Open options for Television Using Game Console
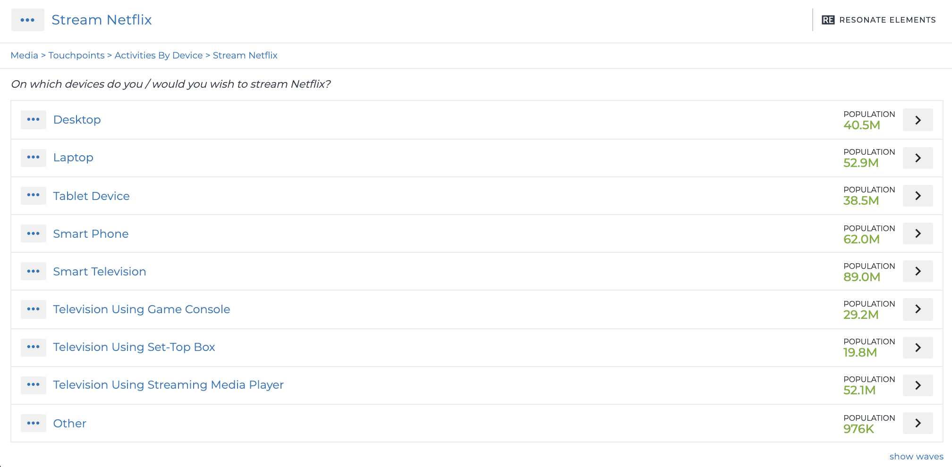Screen dimensions: 952x467 coord(34,309)
